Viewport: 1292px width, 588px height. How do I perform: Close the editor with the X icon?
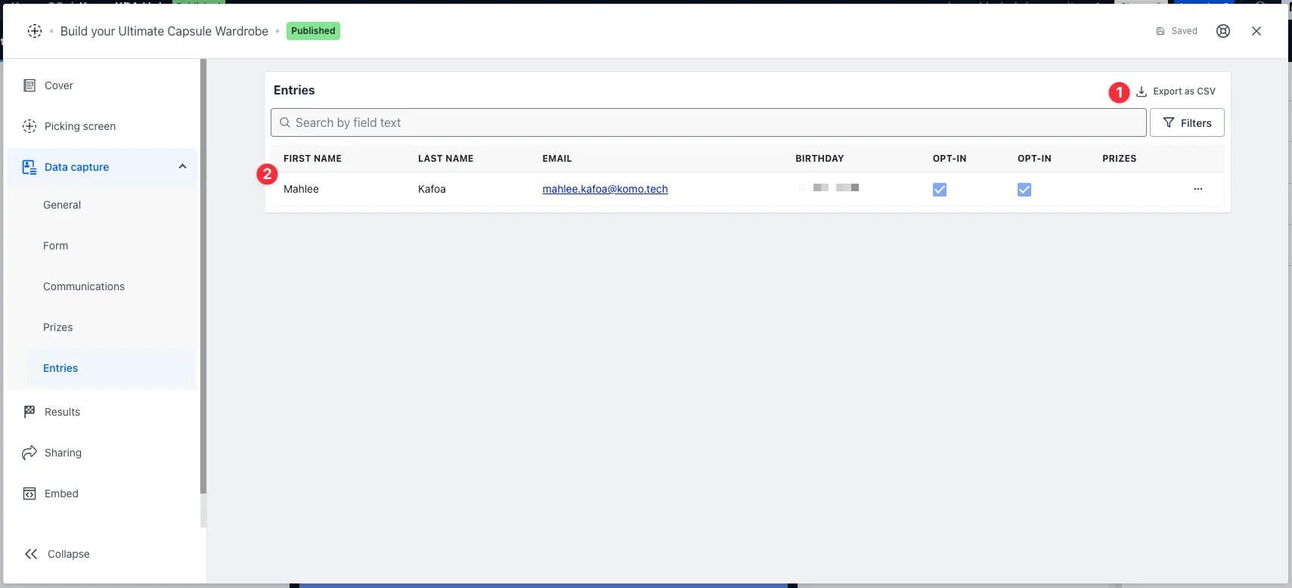(1256, 31)
